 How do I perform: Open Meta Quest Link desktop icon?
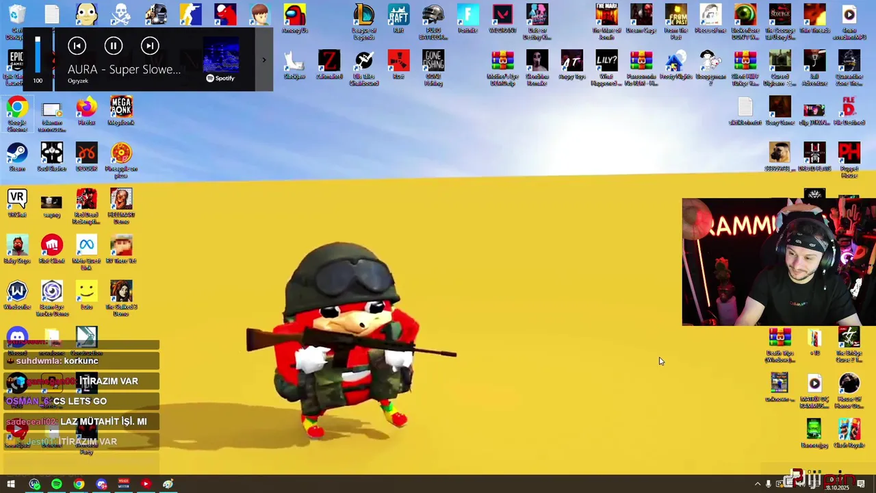[x=86, y=253]
